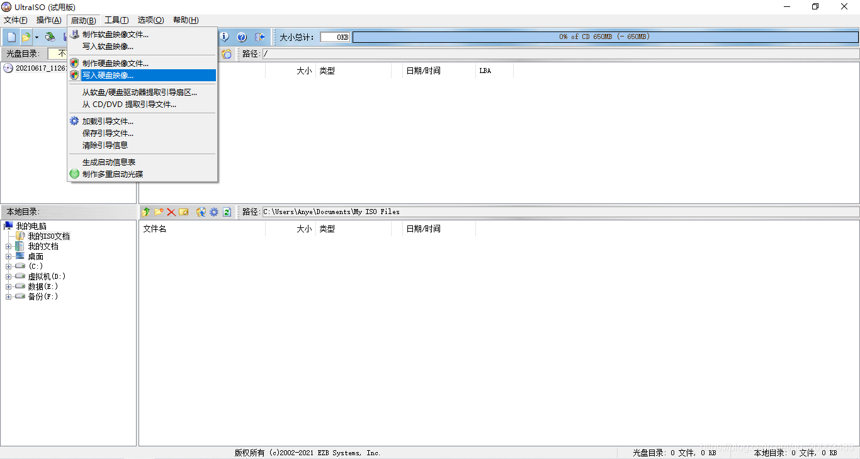Select the 20210617 disc tree item
Viewport: 860px width, 459px height.
tap(41, 68)
